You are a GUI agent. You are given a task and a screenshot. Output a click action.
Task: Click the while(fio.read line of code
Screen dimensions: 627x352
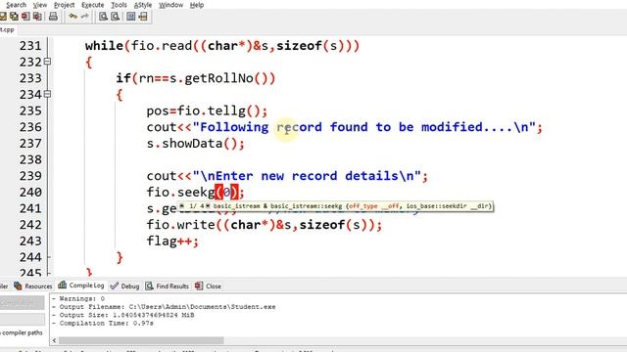222,46
